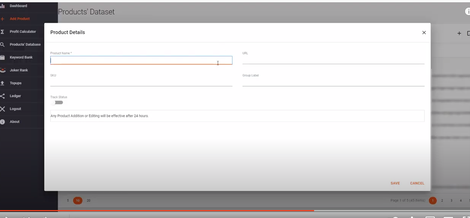Viewport: 470px width, 218px height.
Task: Click the 24 hours notice text
Action: pyautogui.click(x=99, y=116)
